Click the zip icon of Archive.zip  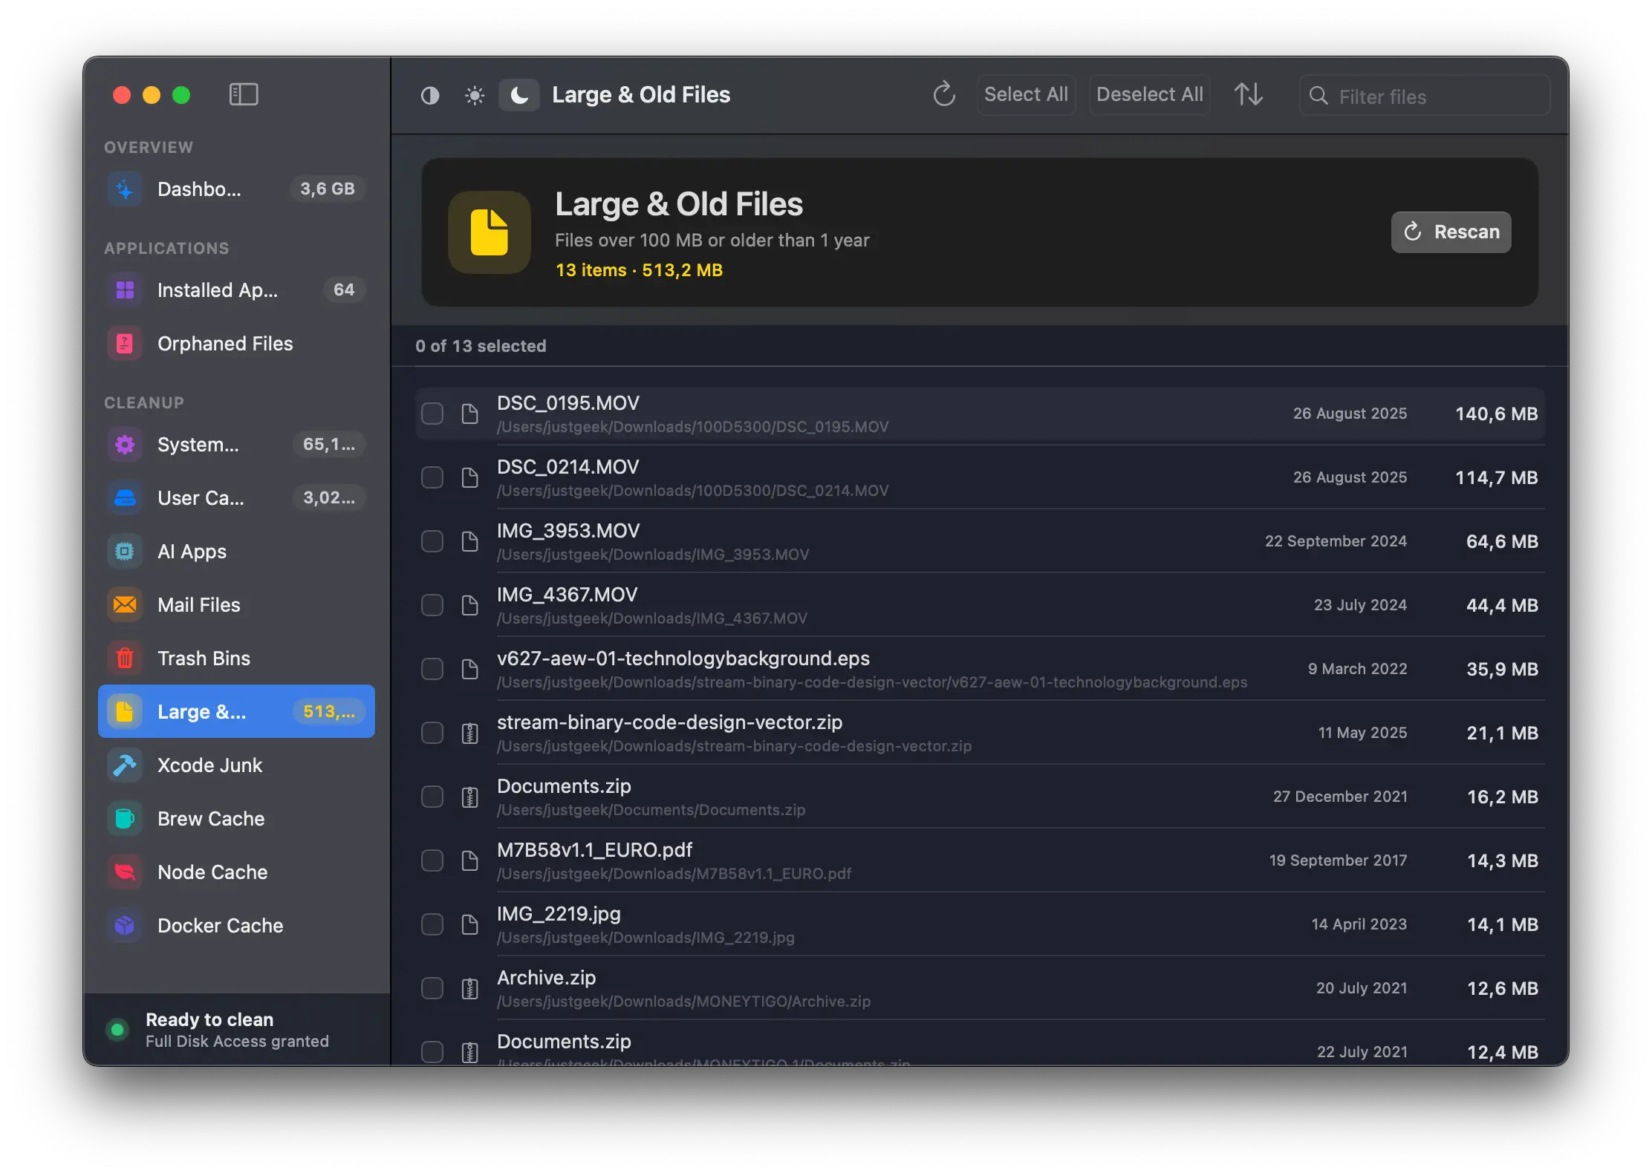[469, 988]
